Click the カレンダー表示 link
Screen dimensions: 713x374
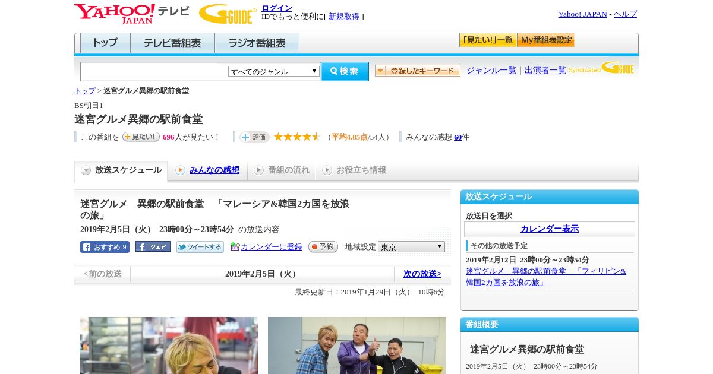(x=550, y=229)
